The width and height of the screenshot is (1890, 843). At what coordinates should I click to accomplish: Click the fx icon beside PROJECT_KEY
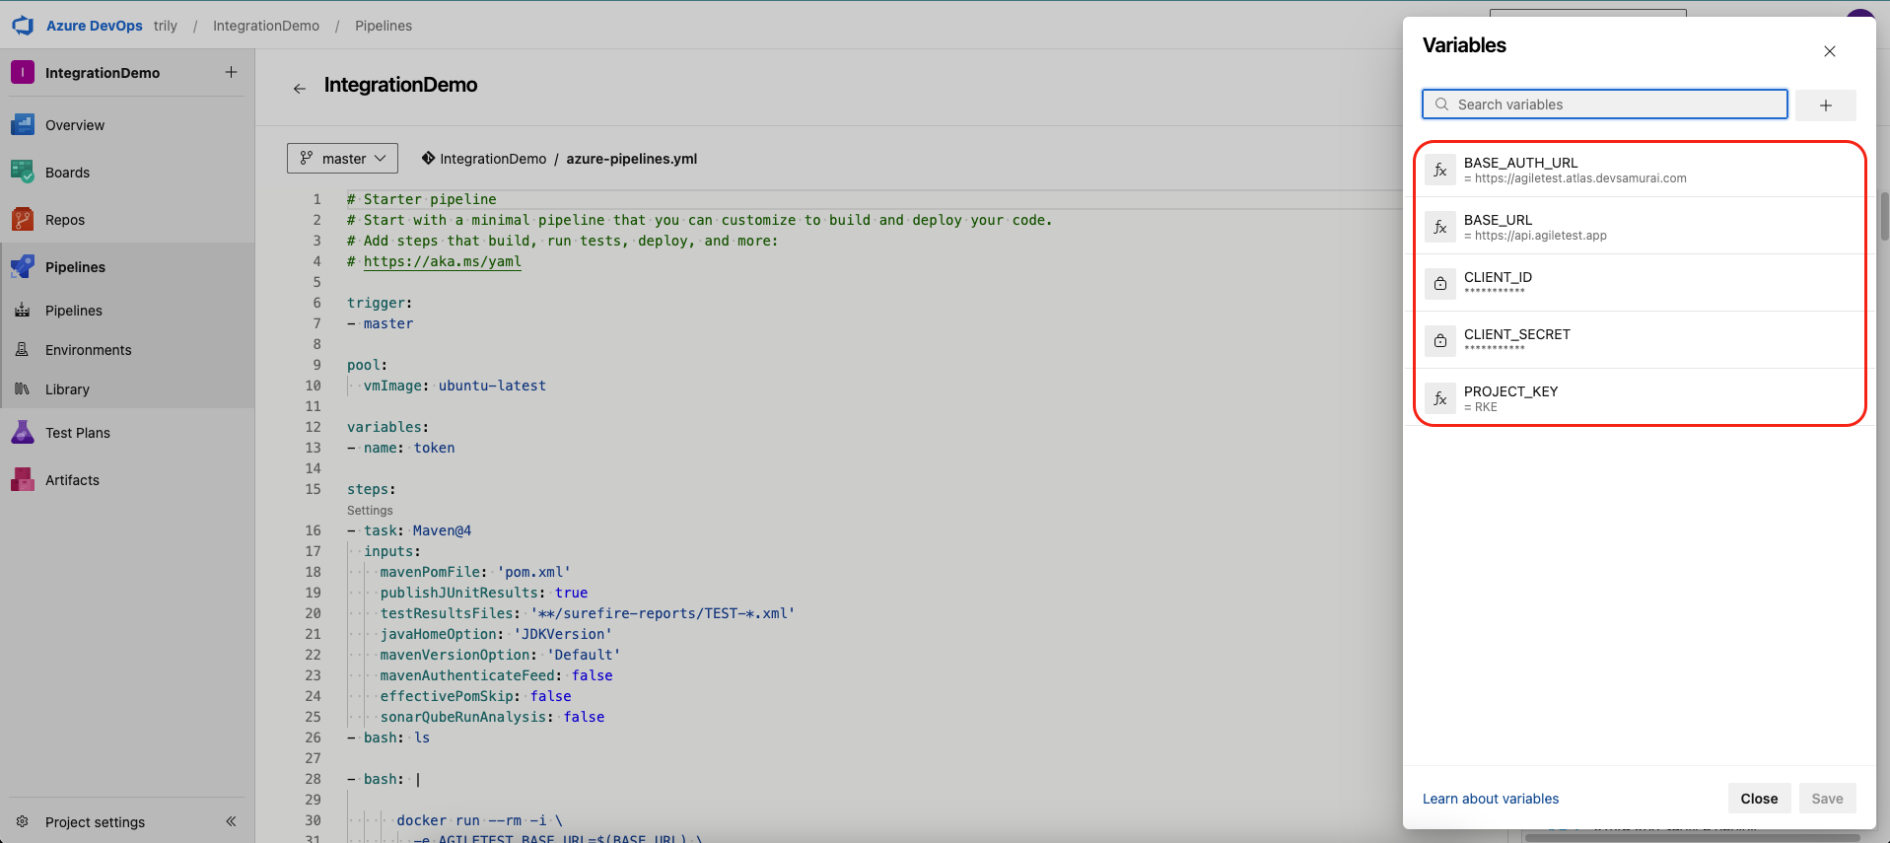click(1440, 398)
